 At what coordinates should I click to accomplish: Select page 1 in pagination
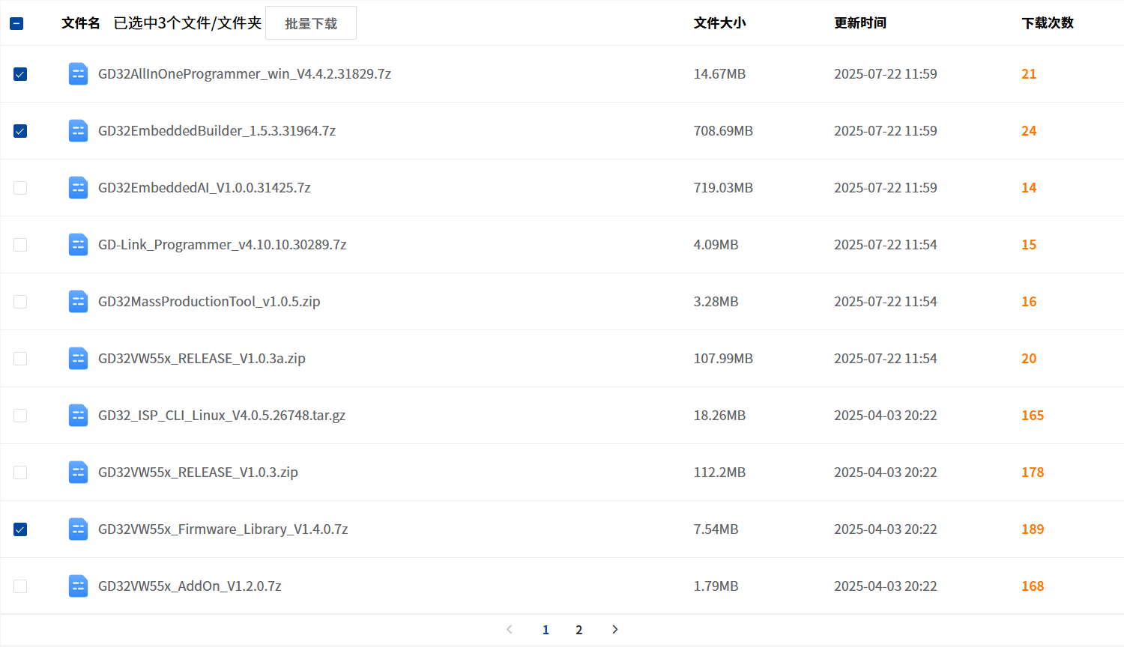pos(546,630)
